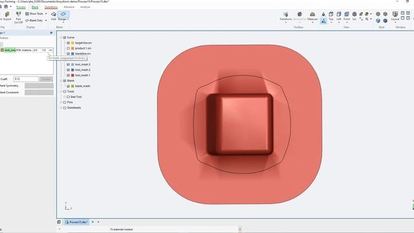
Task: Click the Coeff input field
Action: click(x=26, y=79)
